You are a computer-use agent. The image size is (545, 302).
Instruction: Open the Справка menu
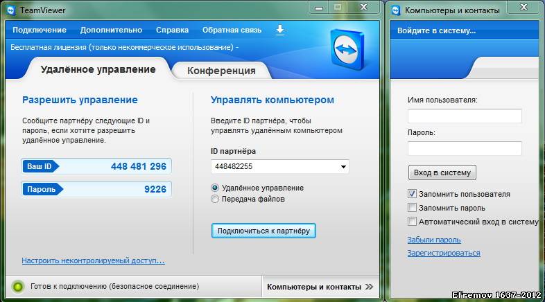(172, 30)
